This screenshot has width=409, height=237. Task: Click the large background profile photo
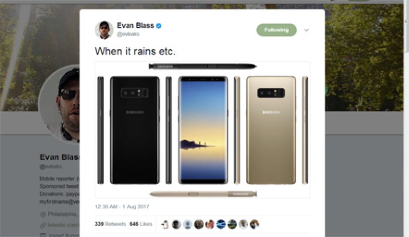point(59,104)
